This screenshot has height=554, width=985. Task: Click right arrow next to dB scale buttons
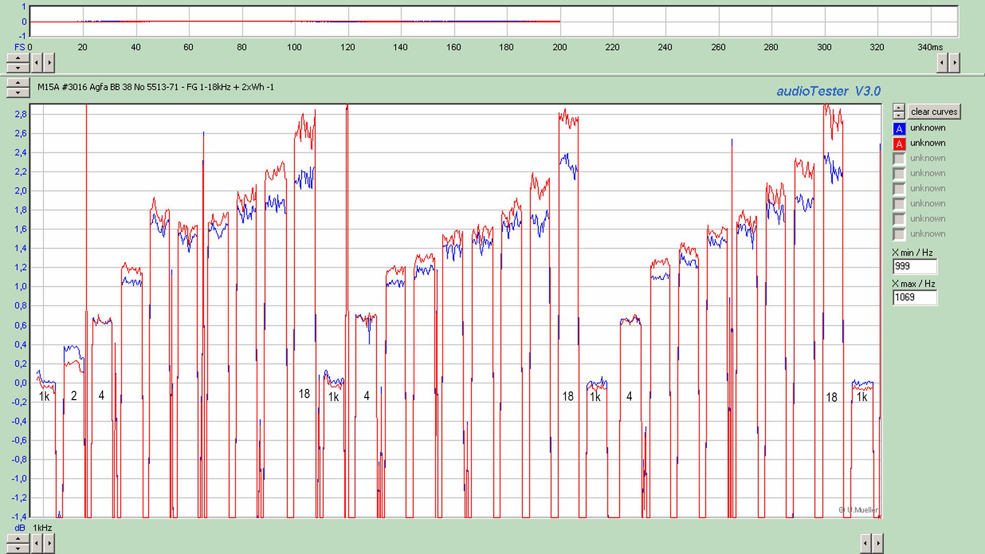pos(49,543)
